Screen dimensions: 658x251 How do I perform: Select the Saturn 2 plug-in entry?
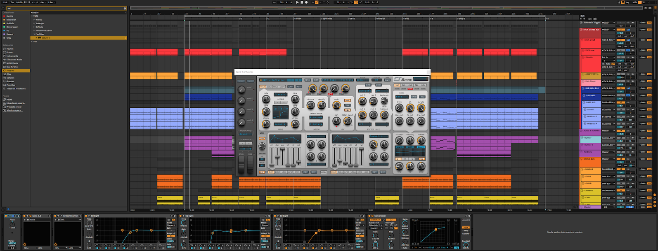tap(78, 38)
